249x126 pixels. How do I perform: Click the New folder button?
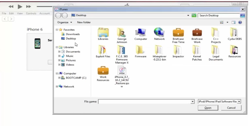(84, 22)
